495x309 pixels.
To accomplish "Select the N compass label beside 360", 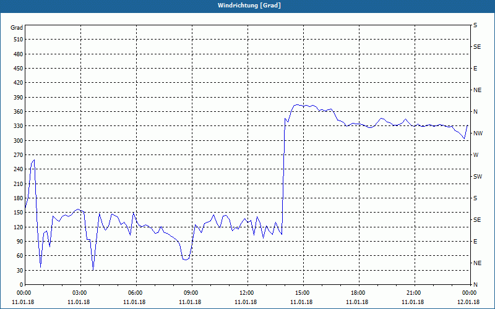I will [475, 112].
